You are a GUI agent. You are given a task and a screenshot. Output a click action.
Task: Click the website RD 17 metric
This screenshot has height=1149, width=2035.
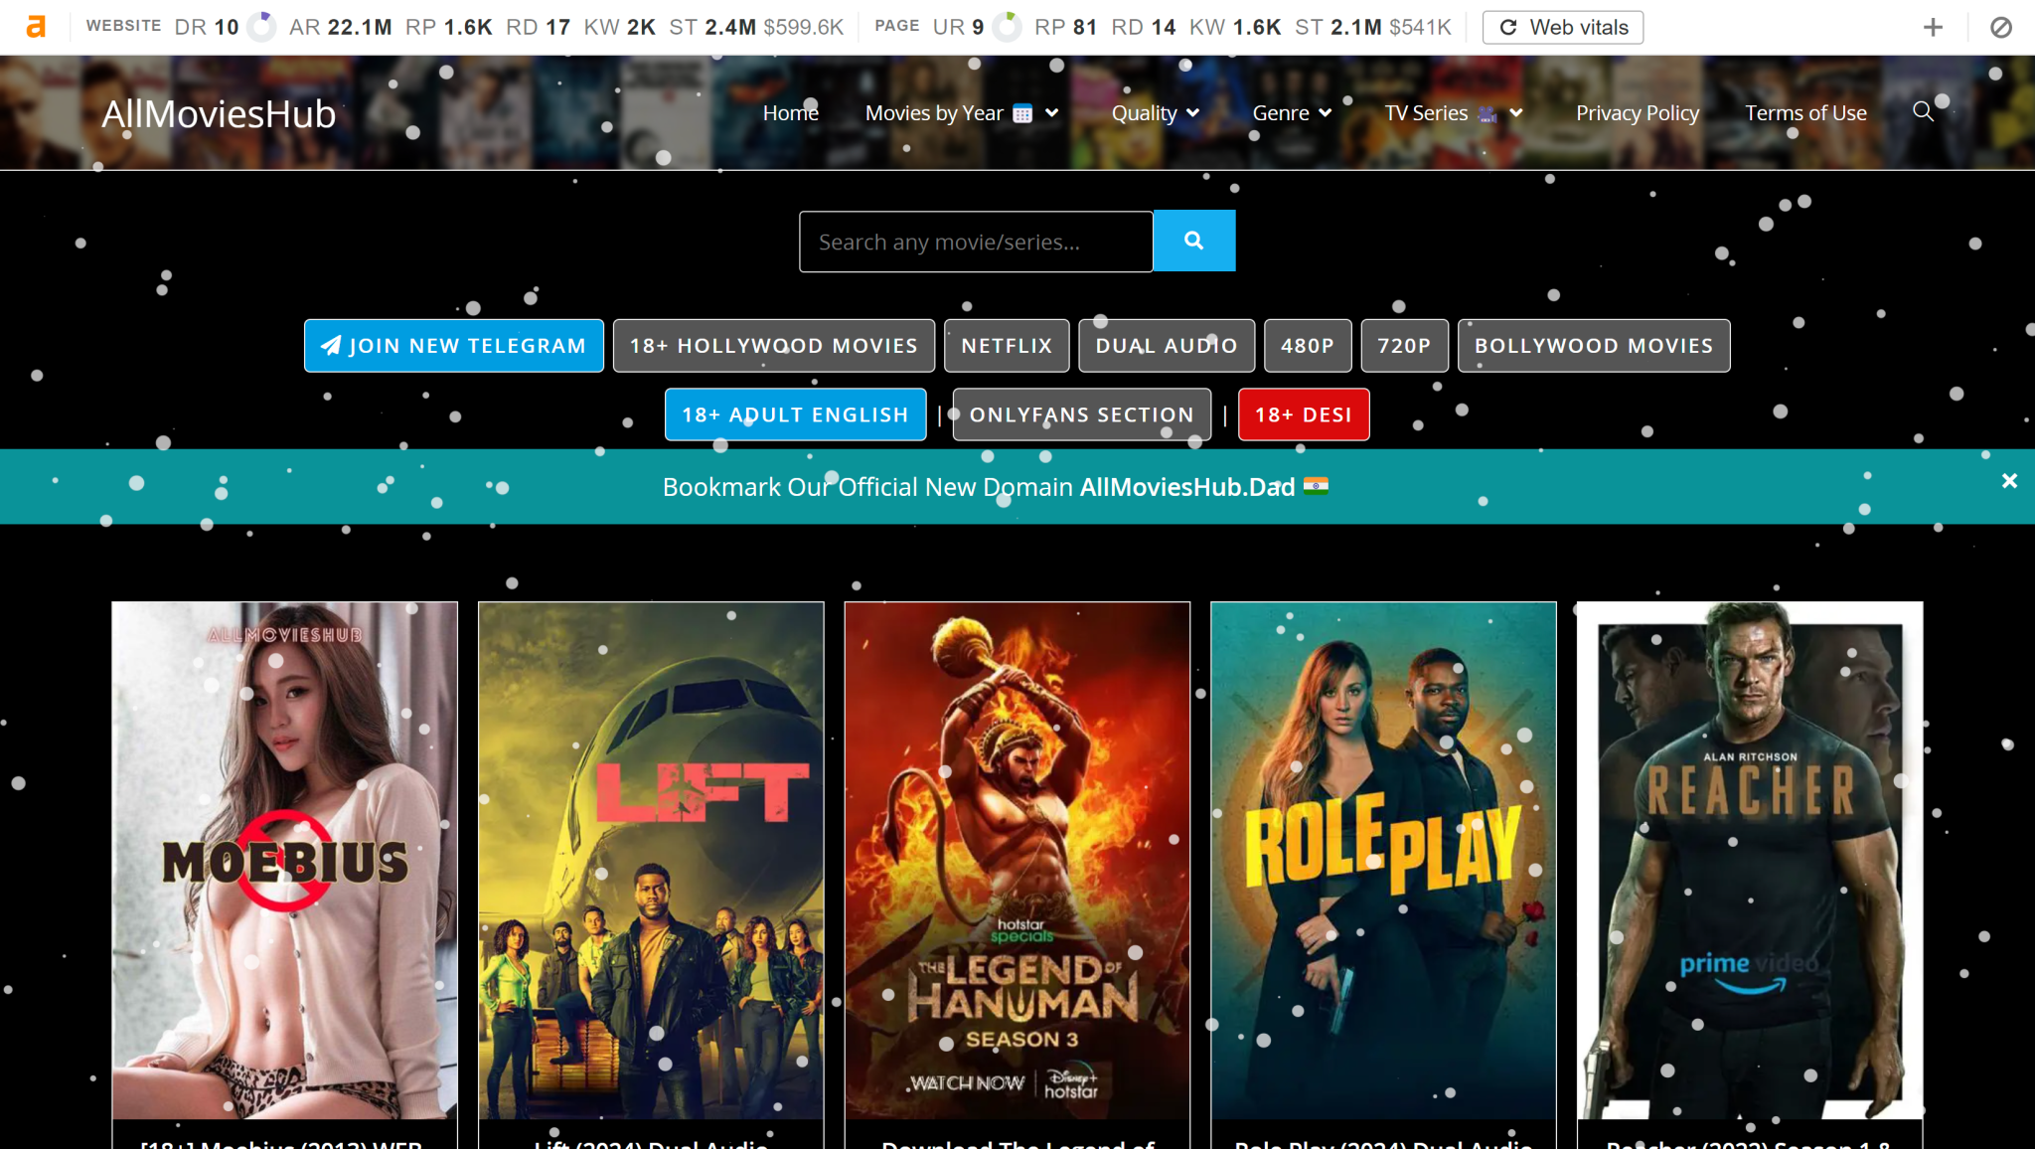(538, 27)
